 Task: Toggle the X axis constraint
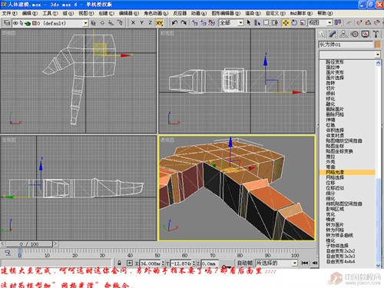tap(133, 23)
